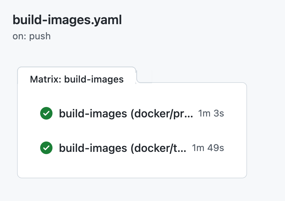Image resolution: width=285 pixels, height=201 pixels.
Task: Click the 1m 3s job duration
Action: click(x=211, y=114)
